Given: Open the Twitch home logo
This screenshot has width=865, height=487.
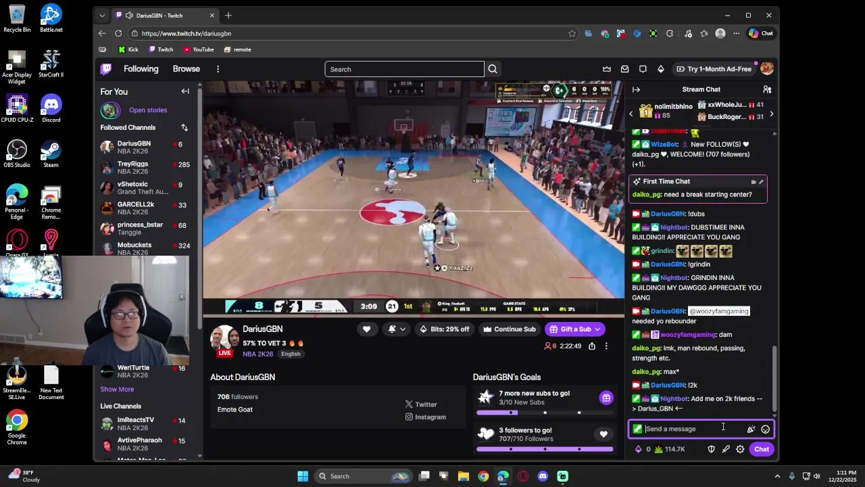Looking at the screenshot, I should click(106, 69).
